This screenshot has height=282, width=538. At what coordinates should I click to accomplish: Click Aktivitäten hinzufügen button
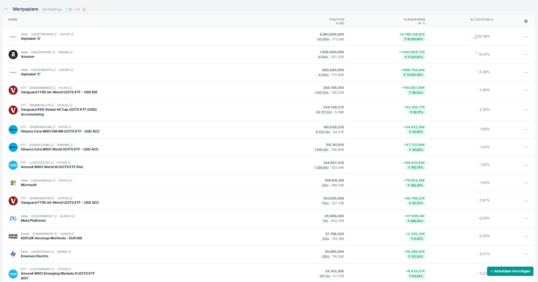pos(510,271)
